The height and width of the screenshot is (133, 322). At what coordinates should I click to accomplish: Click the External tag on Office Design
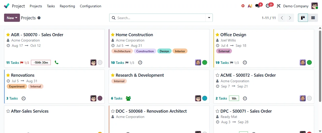click(x=224, y=51)
